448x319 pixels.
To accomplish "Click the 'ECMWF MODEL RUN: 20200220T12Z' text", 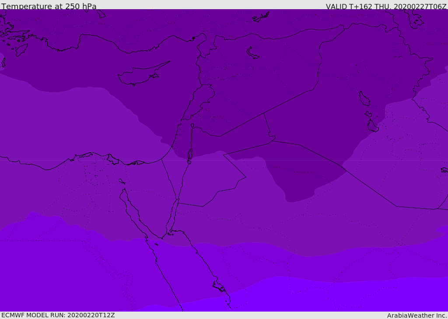I will coord(58,315).
